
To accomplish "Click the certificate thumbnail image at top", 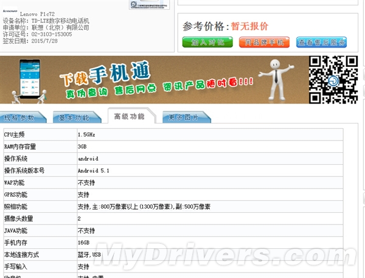I will [149, 5].
